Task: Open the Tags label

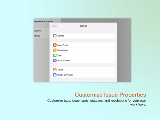Action: pos(59,55)
